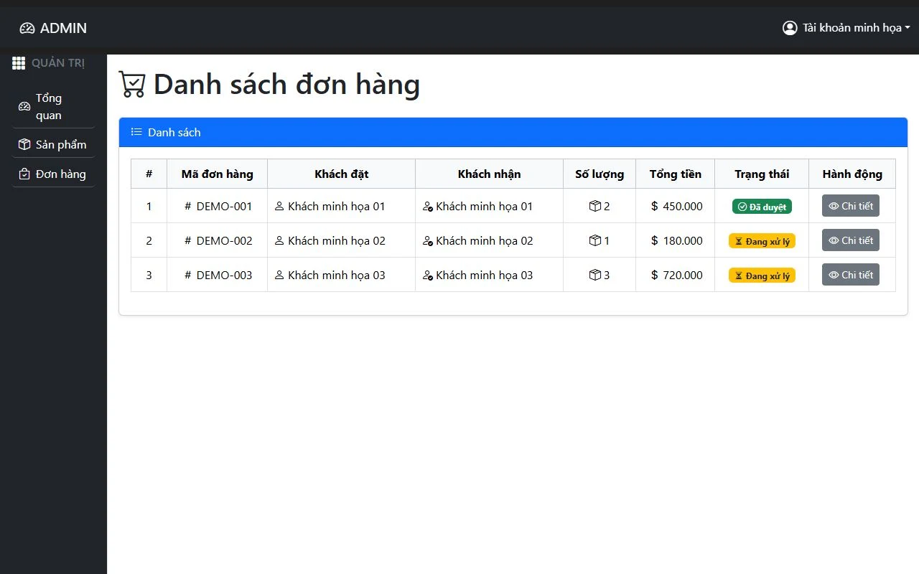This screenshot has height=574, width=919.
Task: Click the ADMIN speedometer logo icon
Action: point(27,28)
